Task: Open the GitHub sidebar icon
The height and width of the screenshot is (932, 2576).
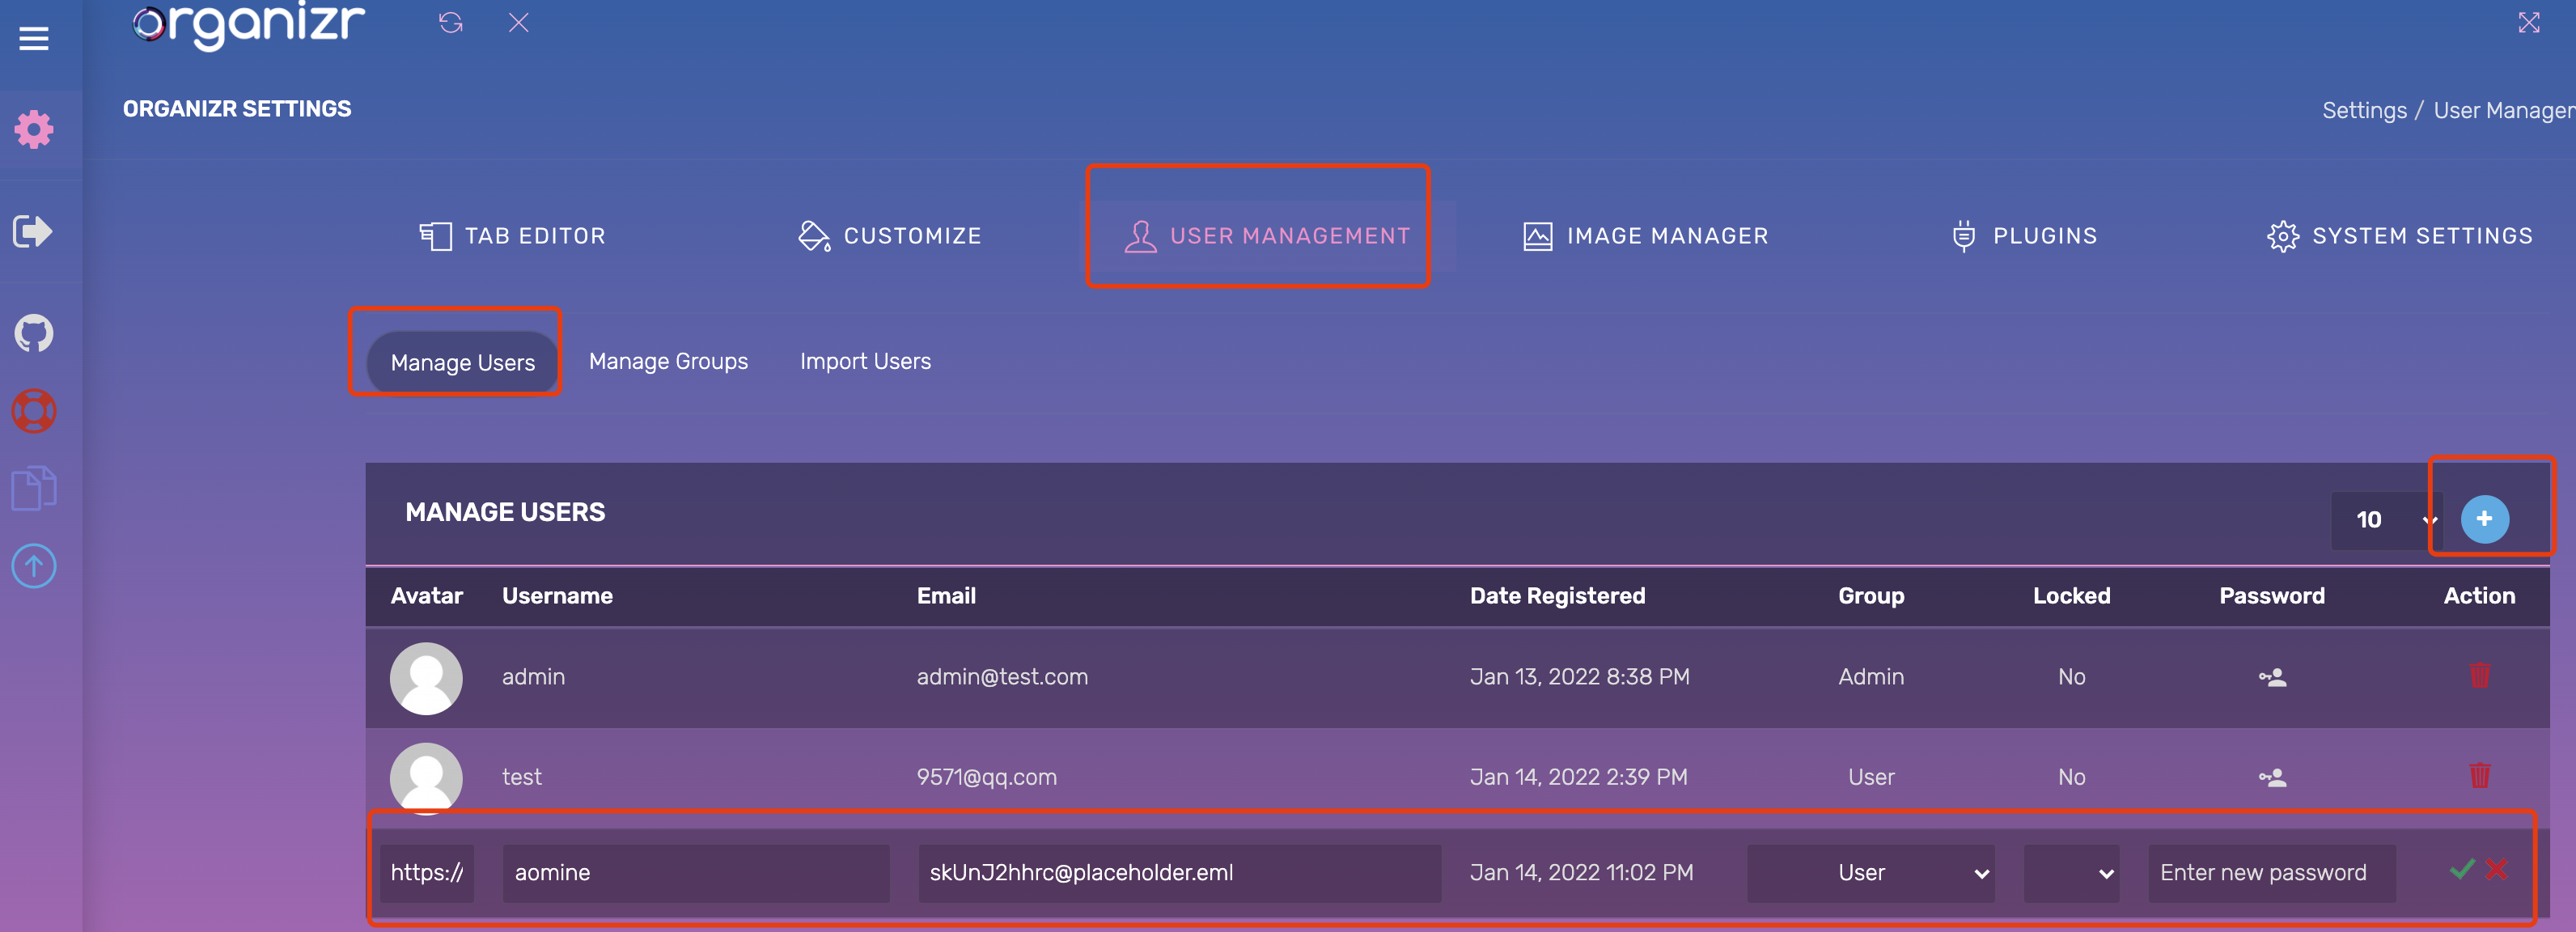Action: click(x=34, y=333)
